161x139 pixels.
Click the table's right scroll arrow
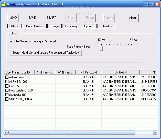tap(155, 132)
